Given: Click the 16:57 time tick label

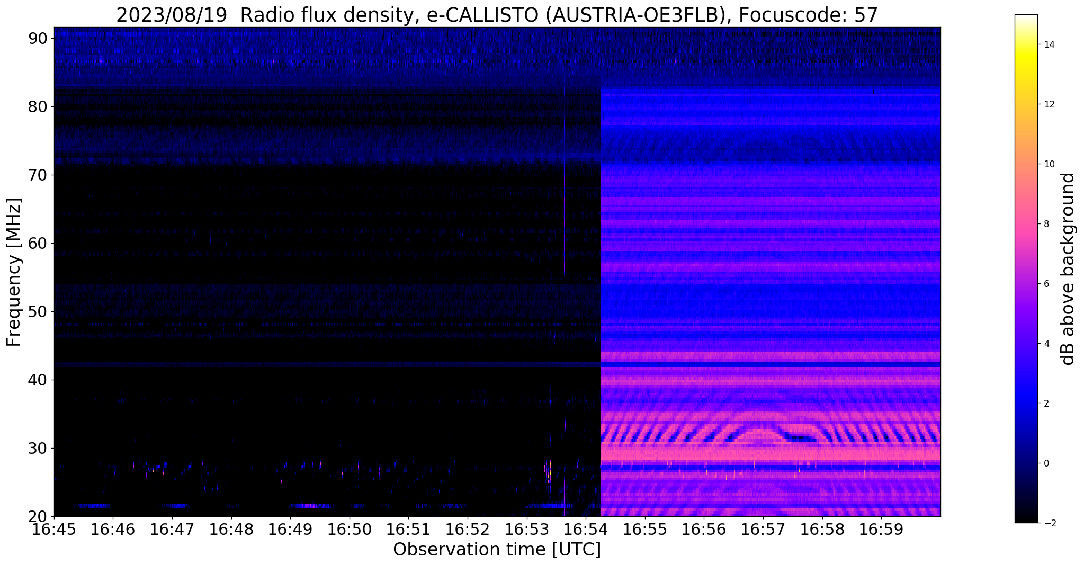Looking at the screenshot, I should tap(763, 528).
